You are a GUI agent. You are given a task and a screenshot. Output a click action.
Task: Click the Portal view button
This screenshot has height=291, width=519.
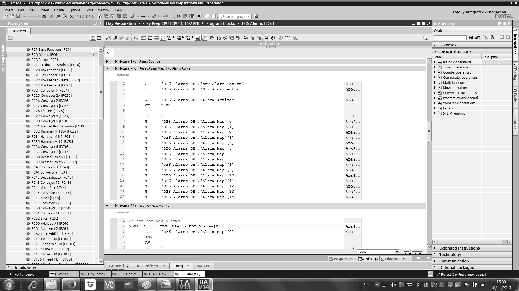click(24, 274)
